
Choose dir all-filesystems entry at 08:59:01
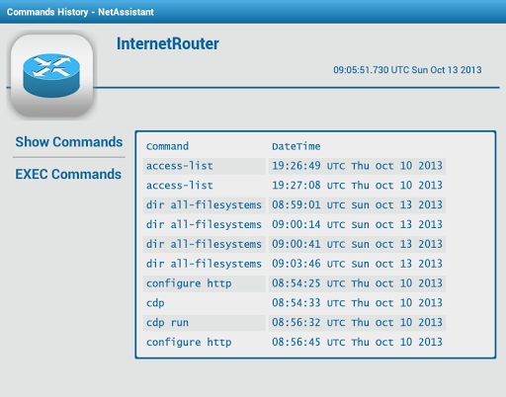295,205
